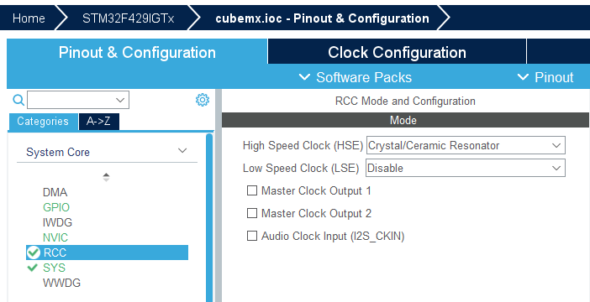Click the SYS green checkmark icon

33,268
